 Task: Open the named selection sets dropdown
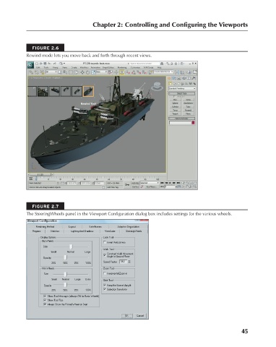(x=163, y=72)
